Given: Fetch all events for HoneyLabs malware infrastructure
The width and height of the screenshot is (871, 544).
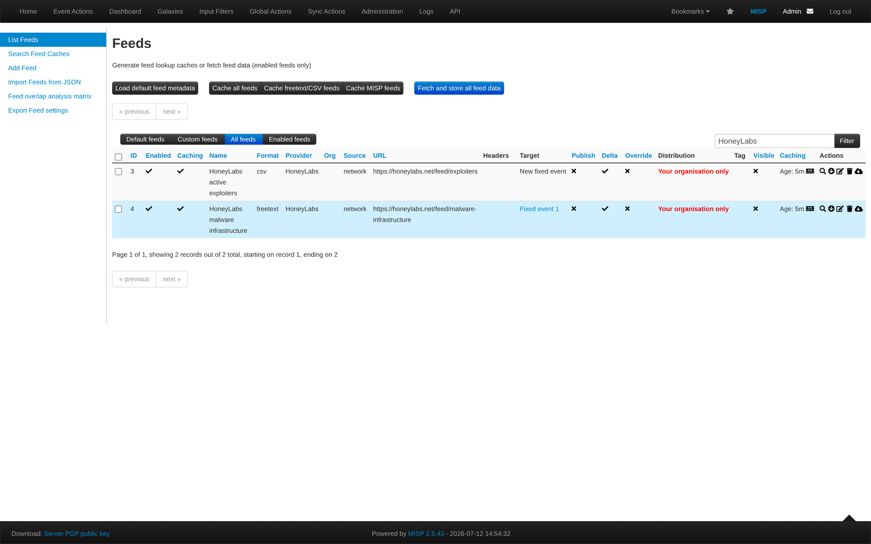Looking at the screenshot, I should (831, 209).
